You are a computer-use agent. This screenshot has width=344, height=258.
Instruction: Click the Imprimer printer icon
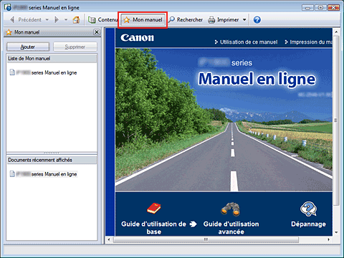coord(211,20)
